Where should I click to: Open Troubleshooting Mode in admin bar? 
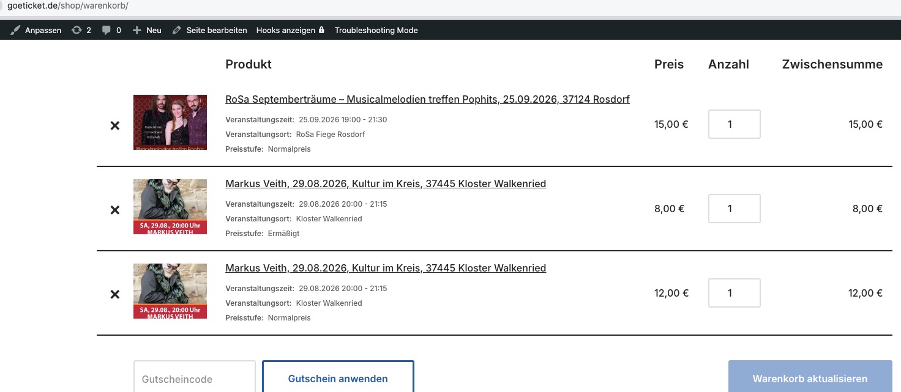(376, 30)
